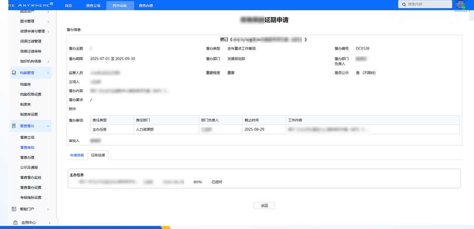Open 督查立项 in top navigation bar
The image size is (474, 229).
click(x=93, y=6)
